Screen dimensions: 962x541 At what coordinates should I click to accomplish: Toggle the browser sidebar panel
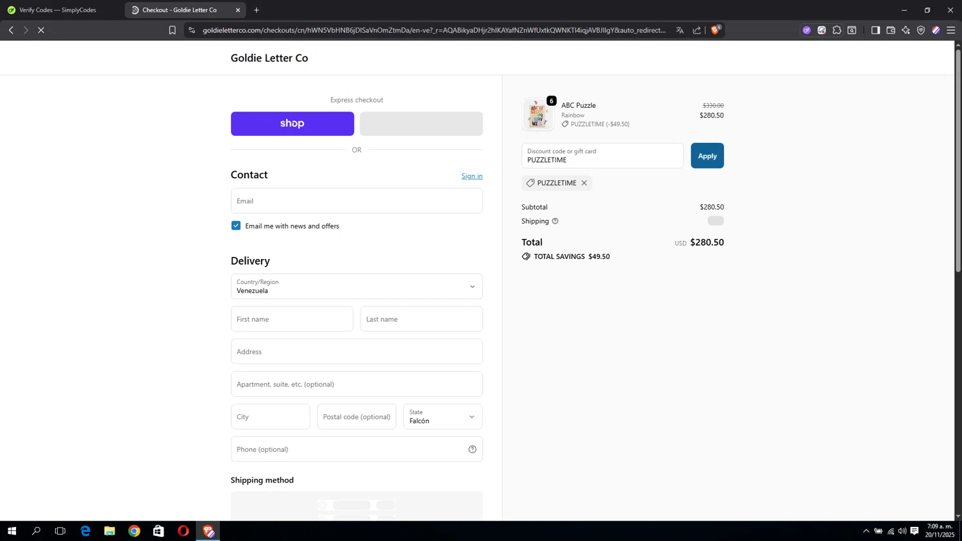(875, 30)
